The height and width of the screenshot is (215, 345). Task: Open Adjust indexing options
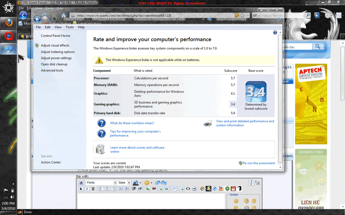click(58, 52)
